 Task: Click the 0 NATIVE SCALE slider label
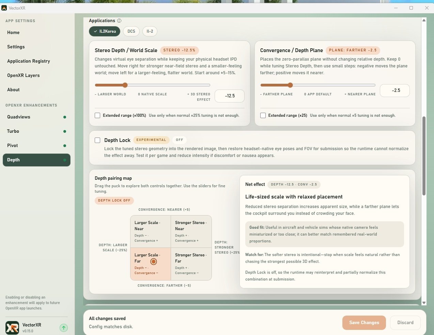click(152, 94)
